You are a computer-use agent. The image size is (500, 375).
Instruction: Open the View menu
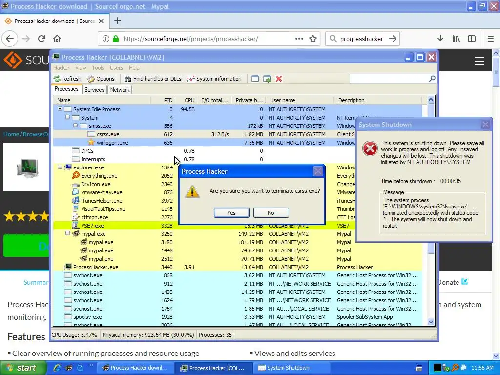point(81,68)
